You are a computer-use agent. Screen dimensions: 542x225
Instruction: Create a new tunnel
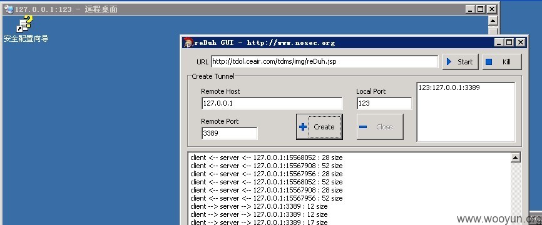(x=319, y=127)
